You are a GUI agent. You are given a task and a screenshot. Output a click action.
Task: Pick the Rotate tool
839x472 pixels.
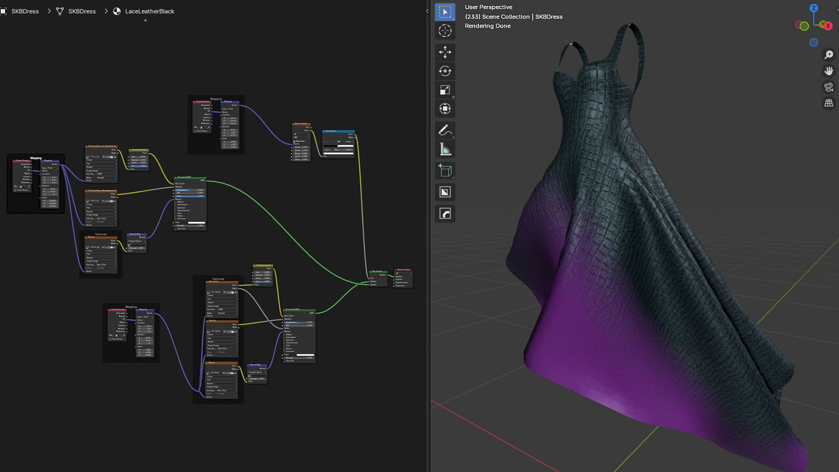pos(445,71)
